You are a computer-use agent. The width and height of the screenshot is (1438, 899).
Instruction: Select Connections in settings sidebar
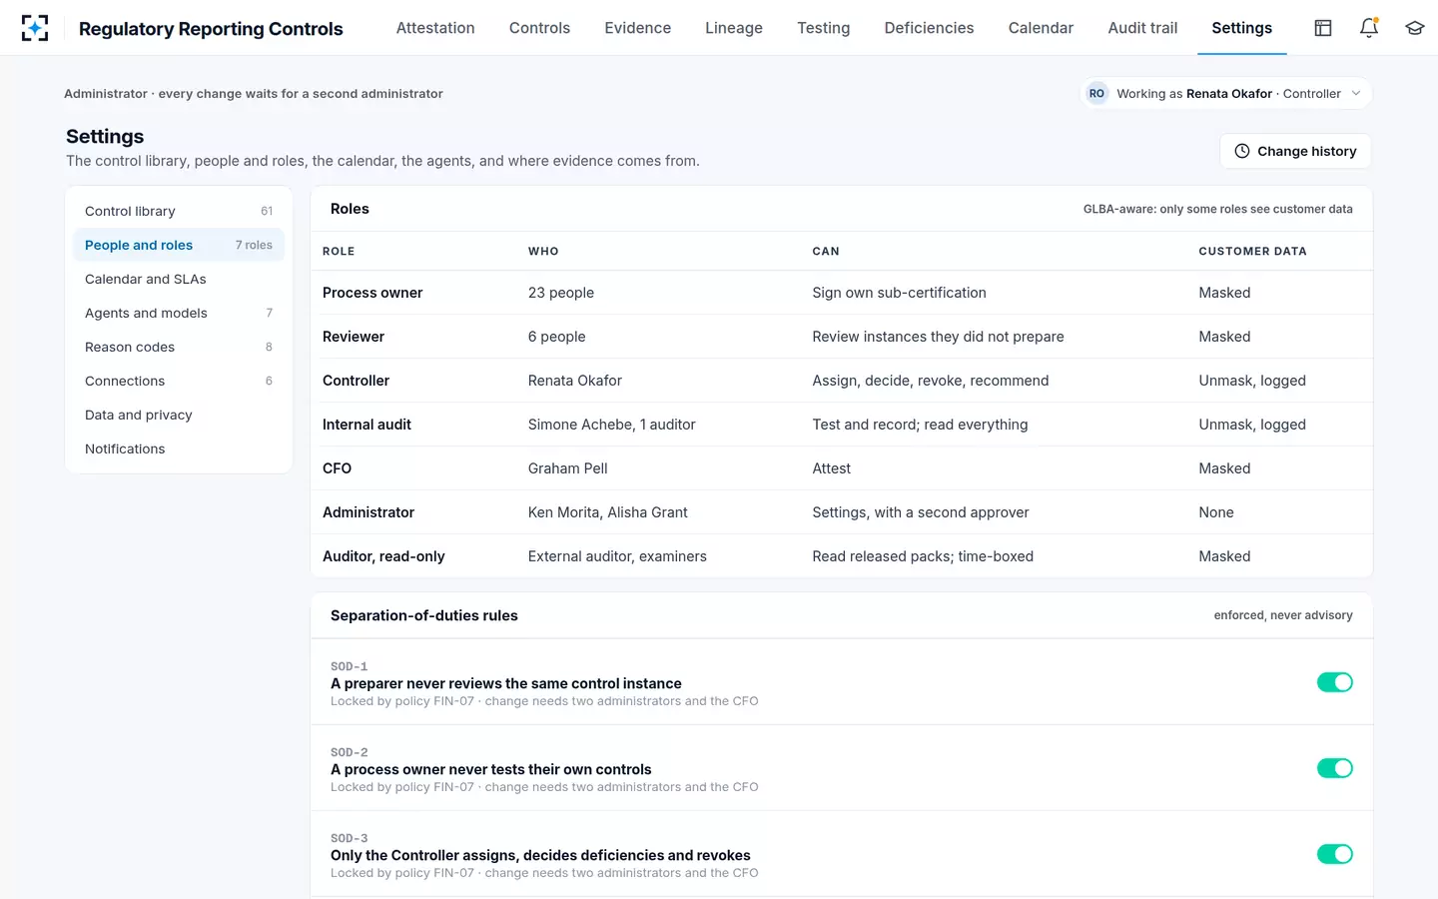point(179,381)
